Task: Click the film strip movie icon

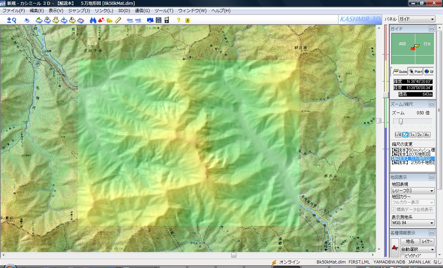Action: pos(159,20)
